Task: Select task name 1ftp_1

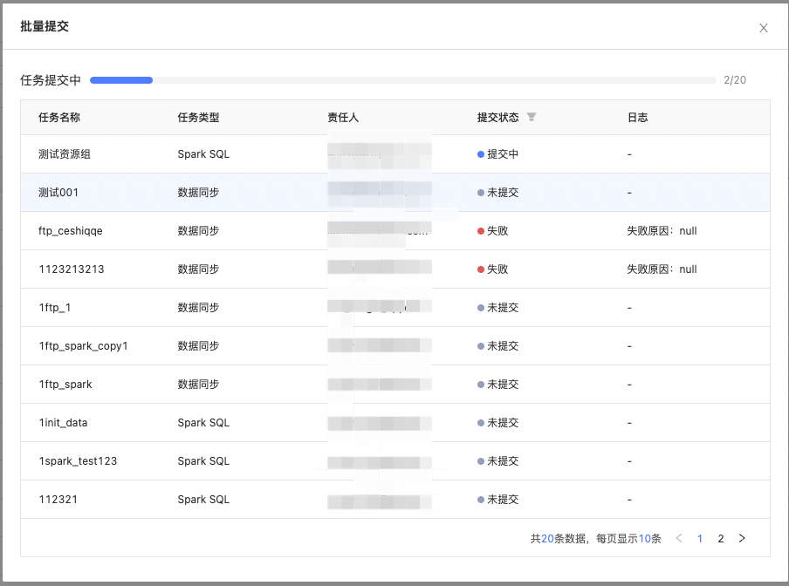Action: (55, 308)
